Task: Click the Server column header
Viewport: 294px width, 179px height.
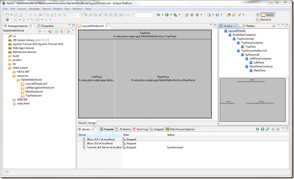Action: tap(99, 134)
